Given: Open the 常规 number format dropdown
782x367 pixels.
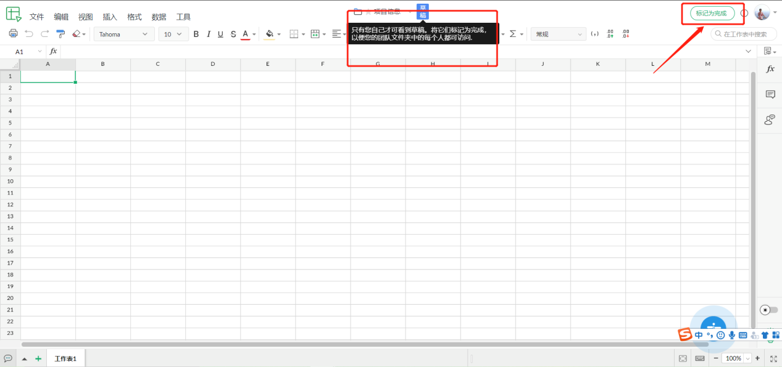Looking at the screenshot, I should [558, 34].
